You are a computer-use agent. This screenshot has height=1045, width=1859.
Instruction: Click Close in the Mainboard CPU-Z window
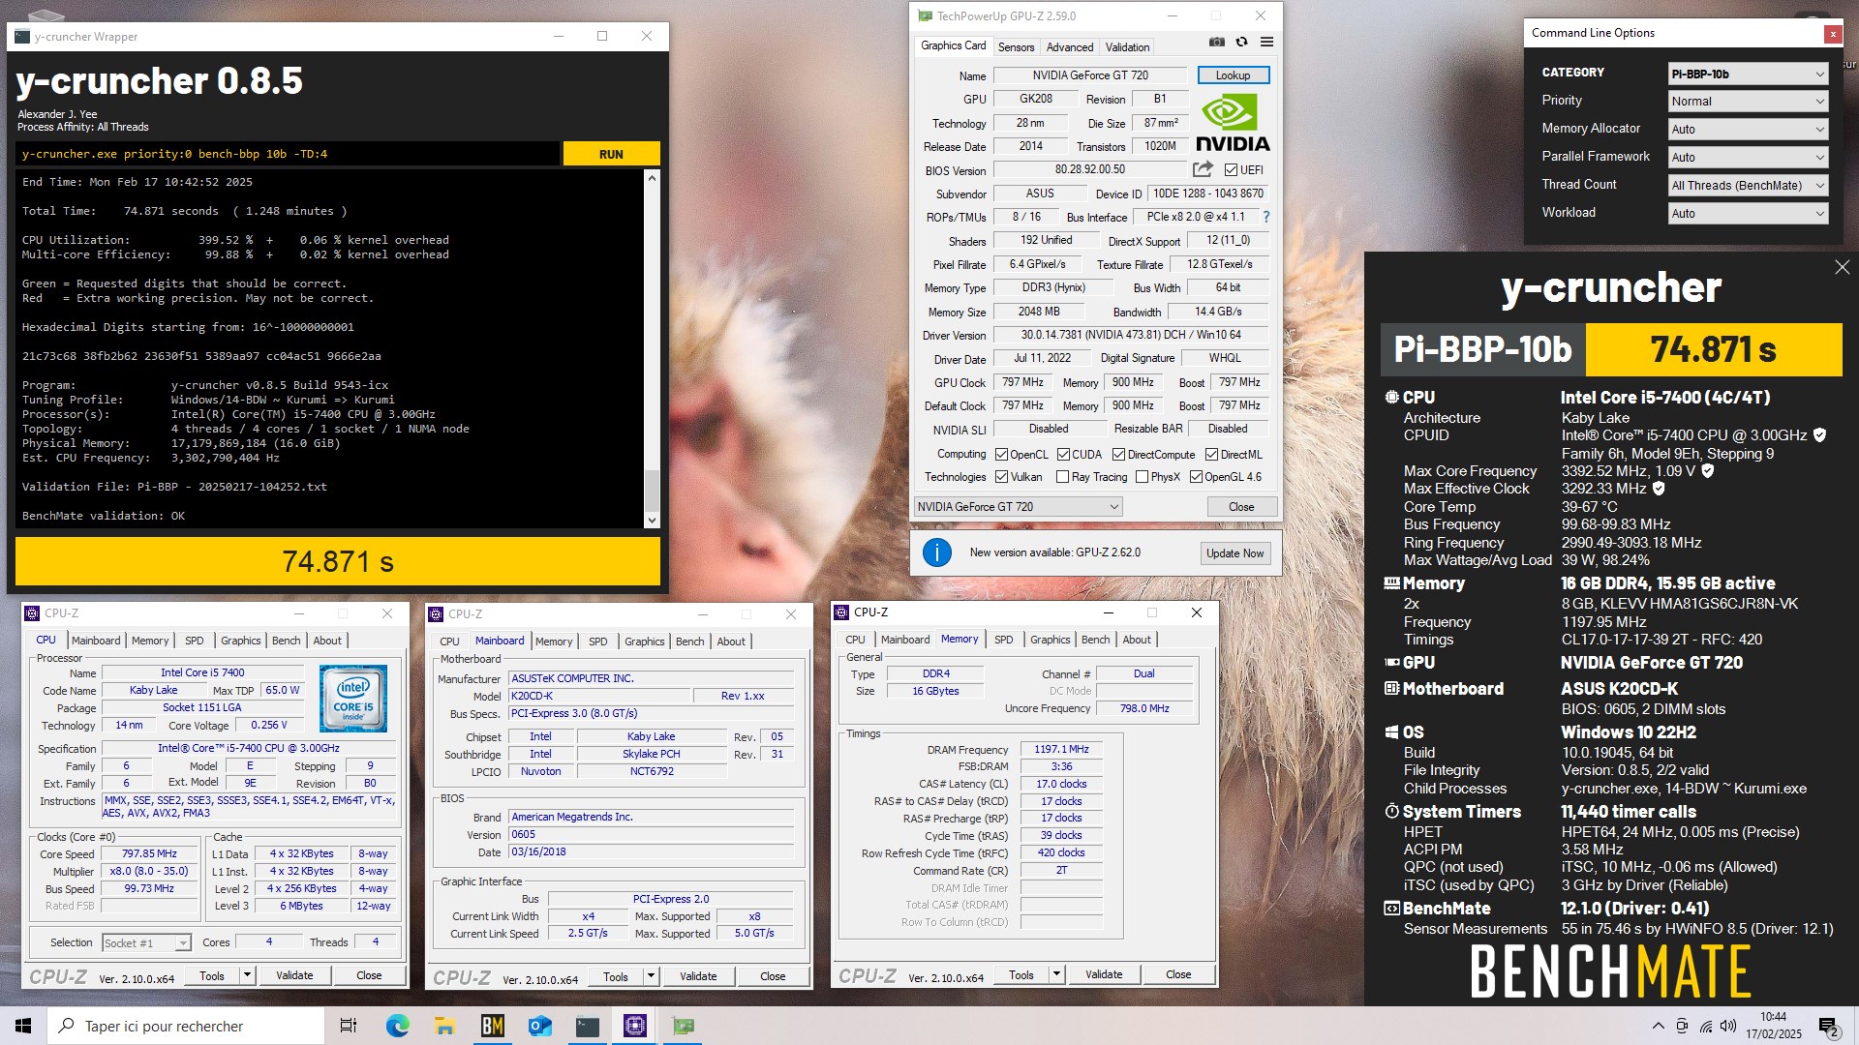(x=773, y=976)
